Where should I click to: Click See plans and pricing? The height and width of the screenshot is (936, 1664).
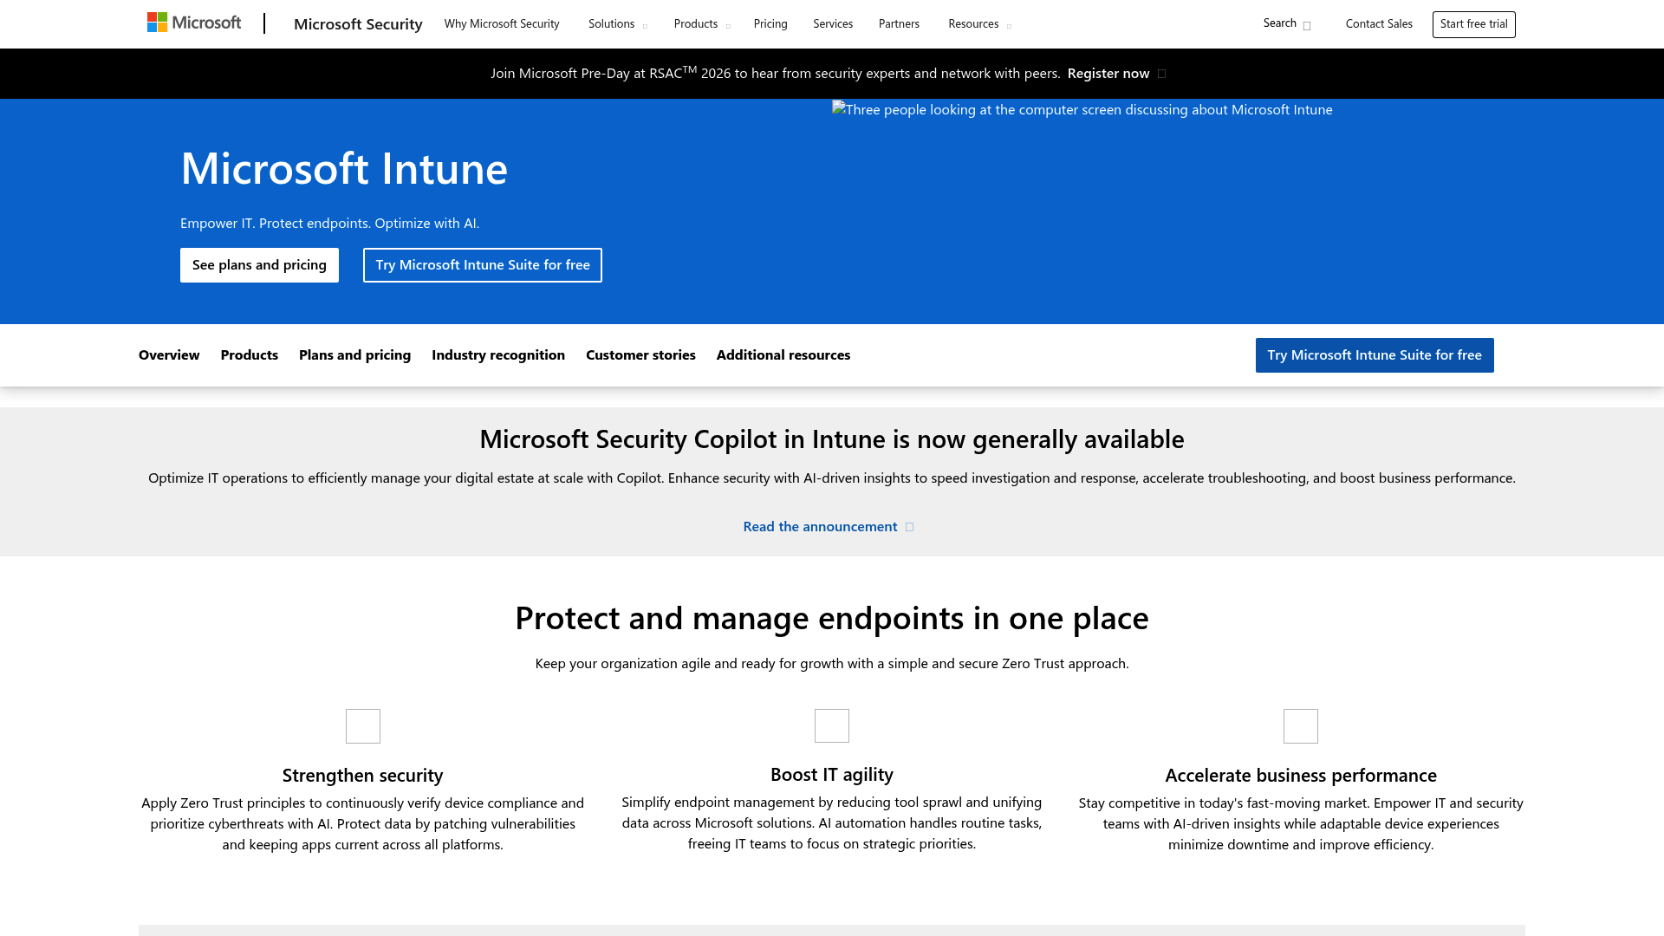(259, 264)
